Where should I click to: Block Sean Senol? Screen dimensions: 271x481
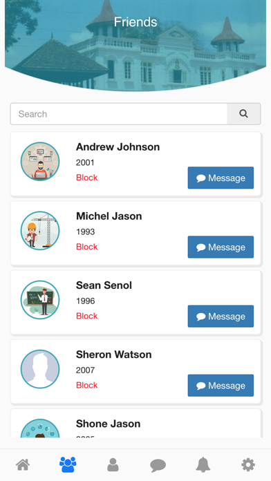click(87, 316)
